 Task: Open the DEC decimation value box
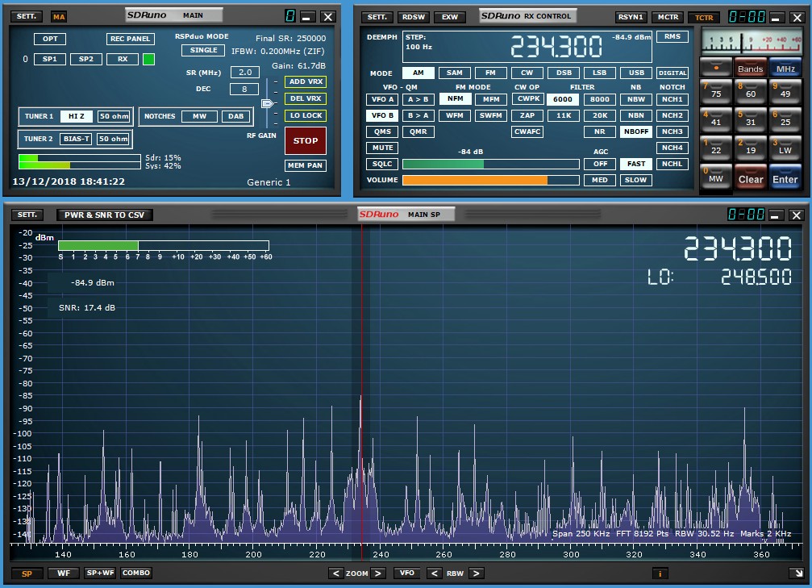click(244, 89)
